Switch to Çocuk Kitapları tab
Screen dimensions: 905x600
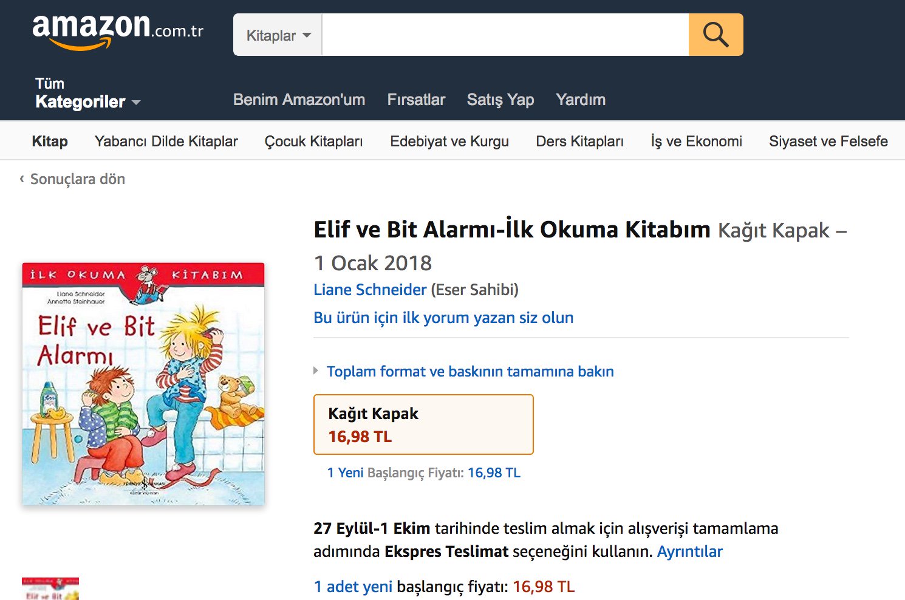point(313,141)
